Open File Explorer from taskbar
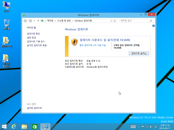The width and height of the screenshot is (174, 130). pyautogui.click(x=24, y=126)
